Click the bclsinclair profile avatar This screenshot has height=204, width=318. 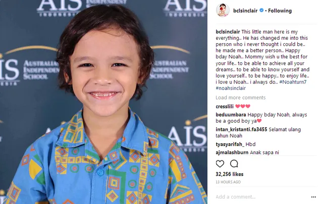tap(223, 10)
